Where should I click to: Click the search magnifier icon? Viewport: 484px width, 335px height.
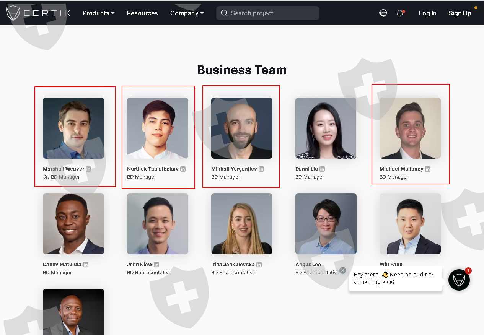pyautogui.click(x=224, y=13)
